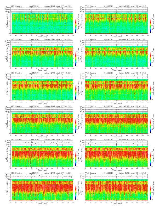Screen dimensions: 160x208
Task: Click the ch.1(V) waveform strip above the 6:50:0 spectrogram
Action: pyautogui.click(x=116, y=9)
